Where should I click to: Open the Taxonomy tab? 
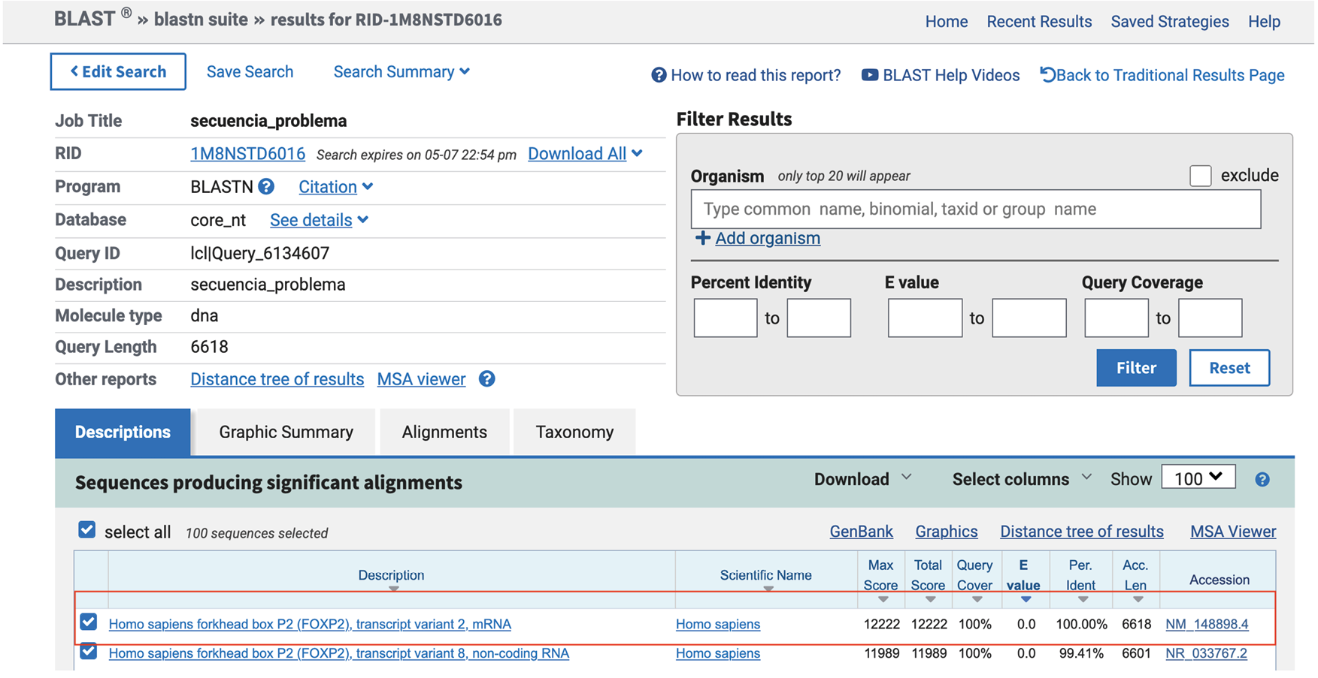point(574,432)
